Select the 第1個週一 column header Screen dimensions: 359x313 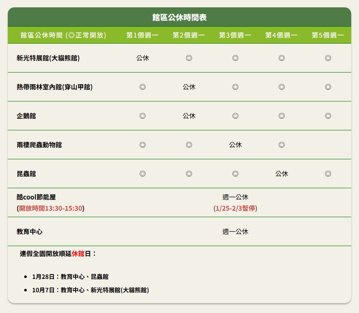(143, 35)
